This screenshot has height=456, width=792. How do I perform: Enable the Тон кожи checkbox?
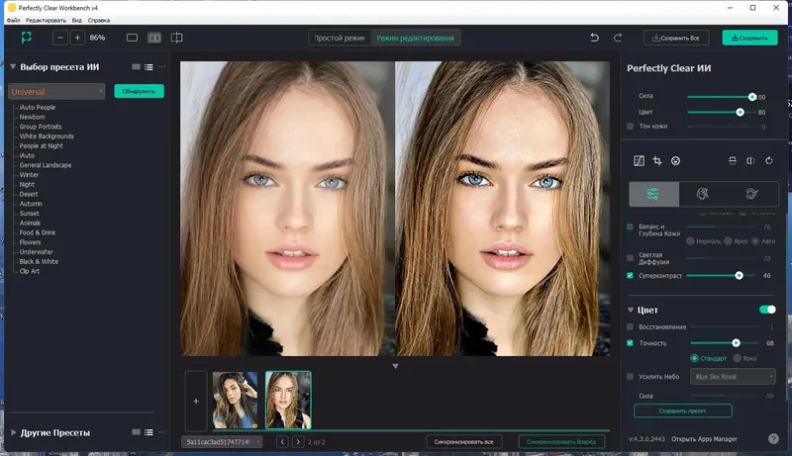point(630,126)
